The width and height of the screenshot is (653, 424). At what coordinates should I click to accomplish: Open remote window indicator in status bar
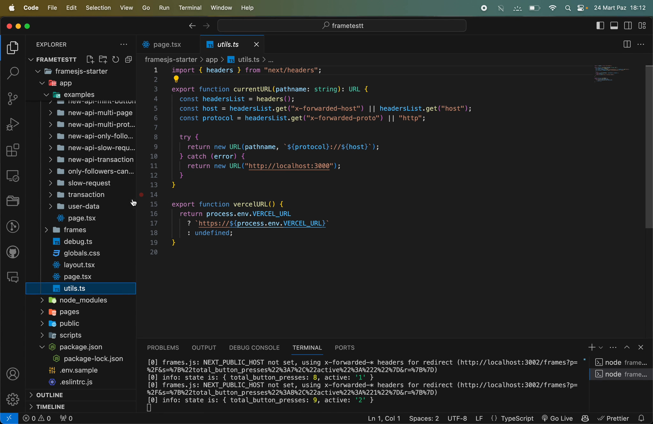click(9, 418)
